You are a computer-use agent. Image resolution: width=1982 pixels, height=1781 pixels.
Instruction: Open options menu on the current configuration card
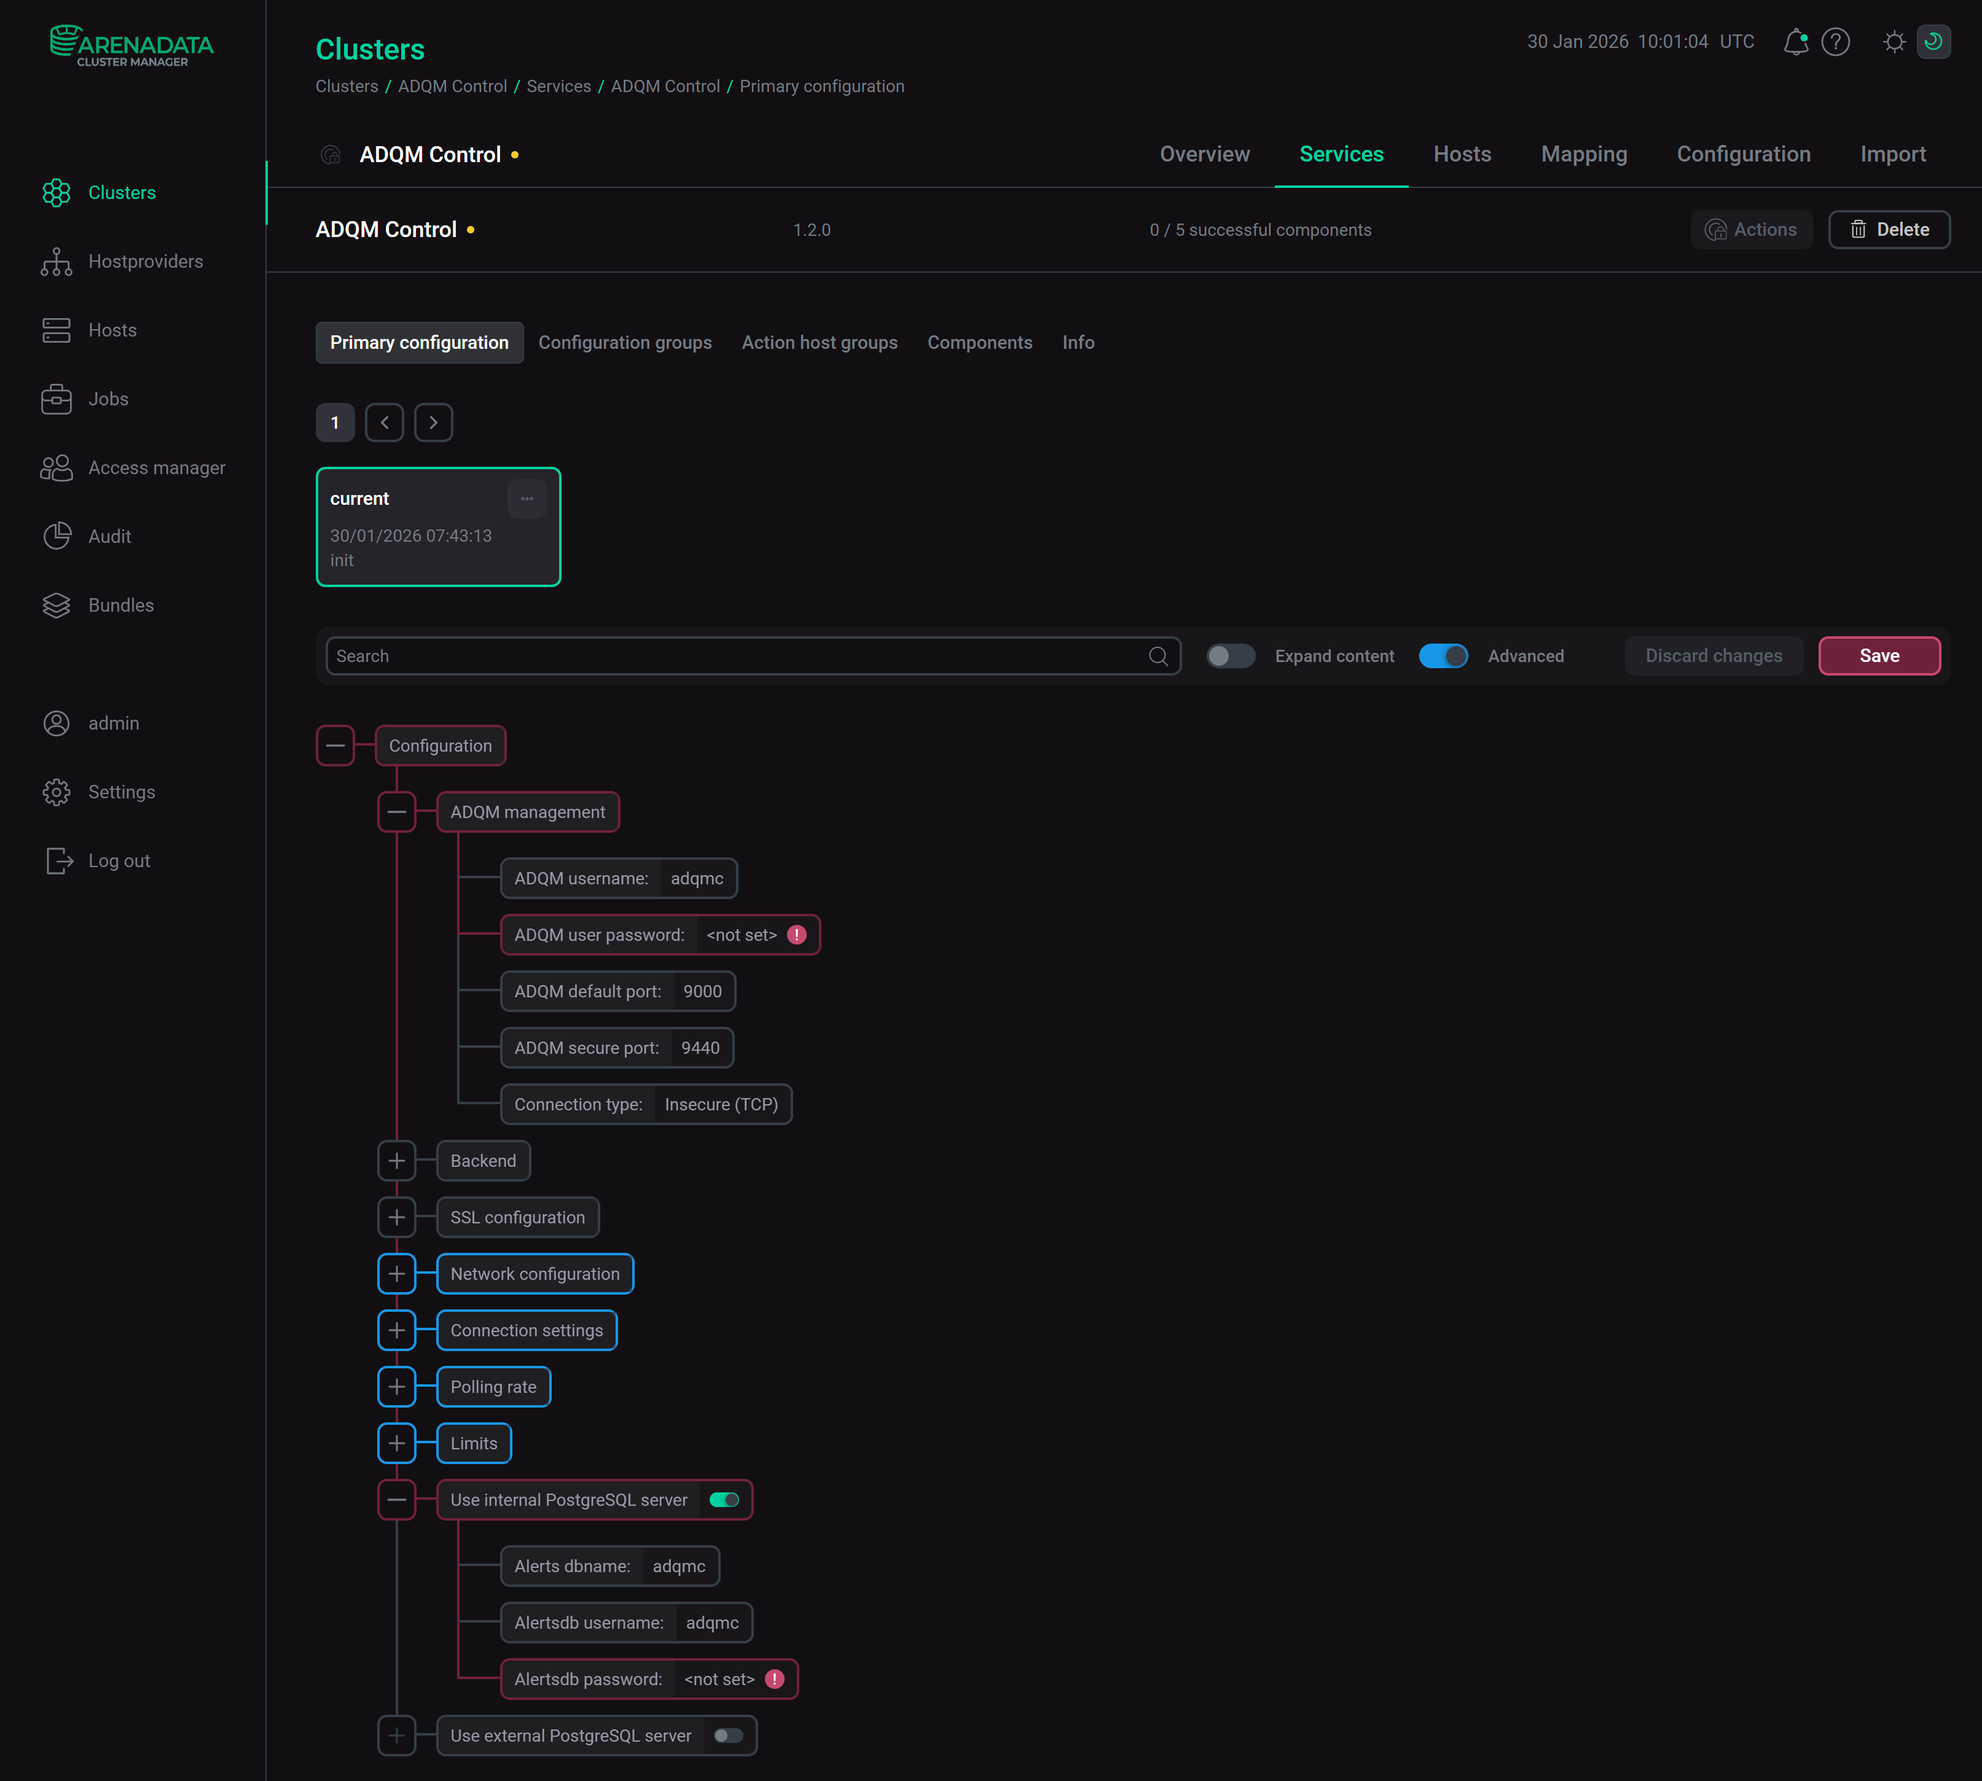click(527, 498)
